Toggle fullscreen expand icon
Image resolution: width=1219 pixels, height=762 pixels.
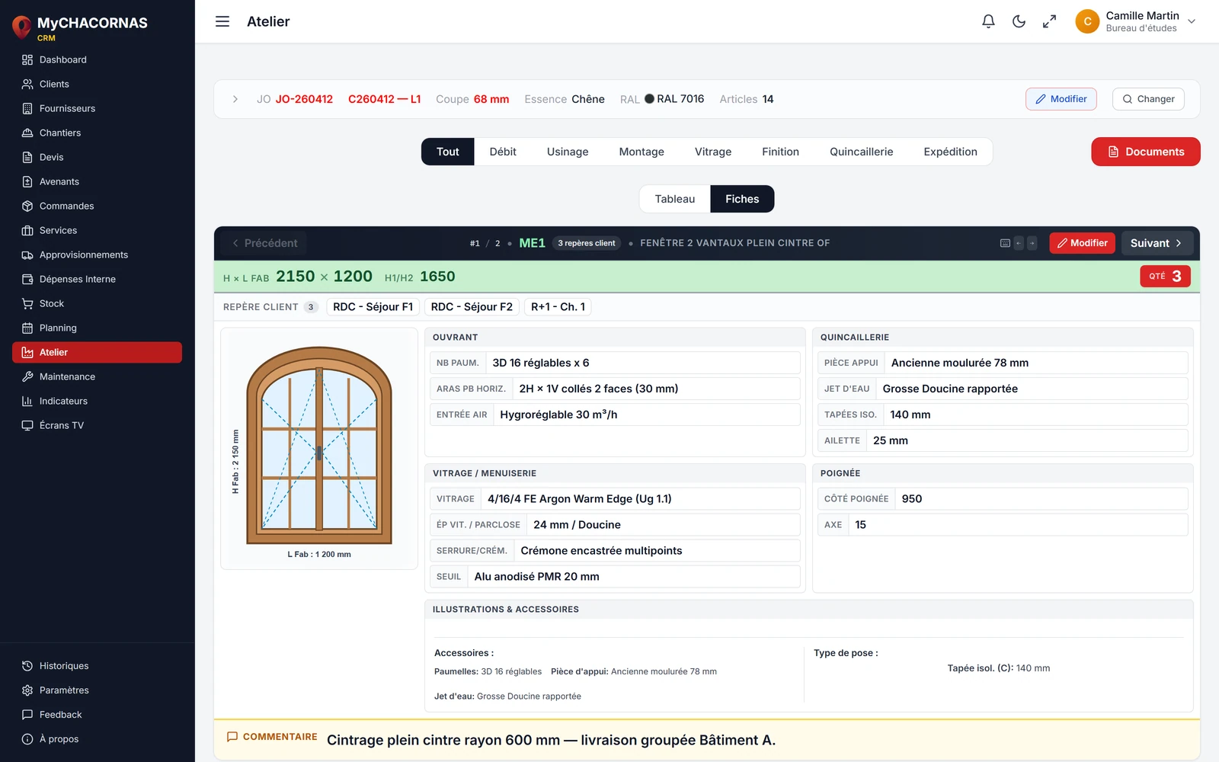pyautogui.click(x=1049, y=21)
